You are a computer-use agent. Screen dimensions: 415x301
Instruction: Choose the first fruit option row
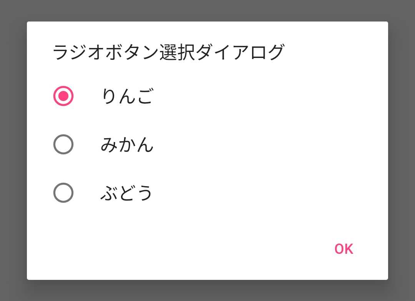tap(115, 96)
